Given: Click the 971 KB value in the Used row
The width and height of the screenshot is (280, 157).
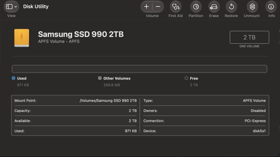Looking at the screenshot, I should point(131,131).
